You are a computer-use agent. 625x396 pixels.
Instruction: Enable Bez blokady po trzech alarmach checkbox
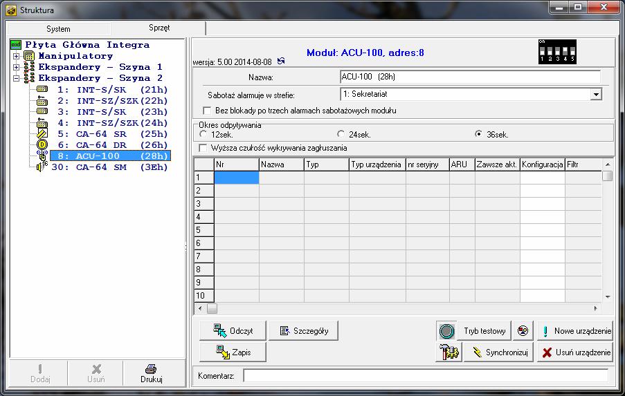click(x=207, y=111)
